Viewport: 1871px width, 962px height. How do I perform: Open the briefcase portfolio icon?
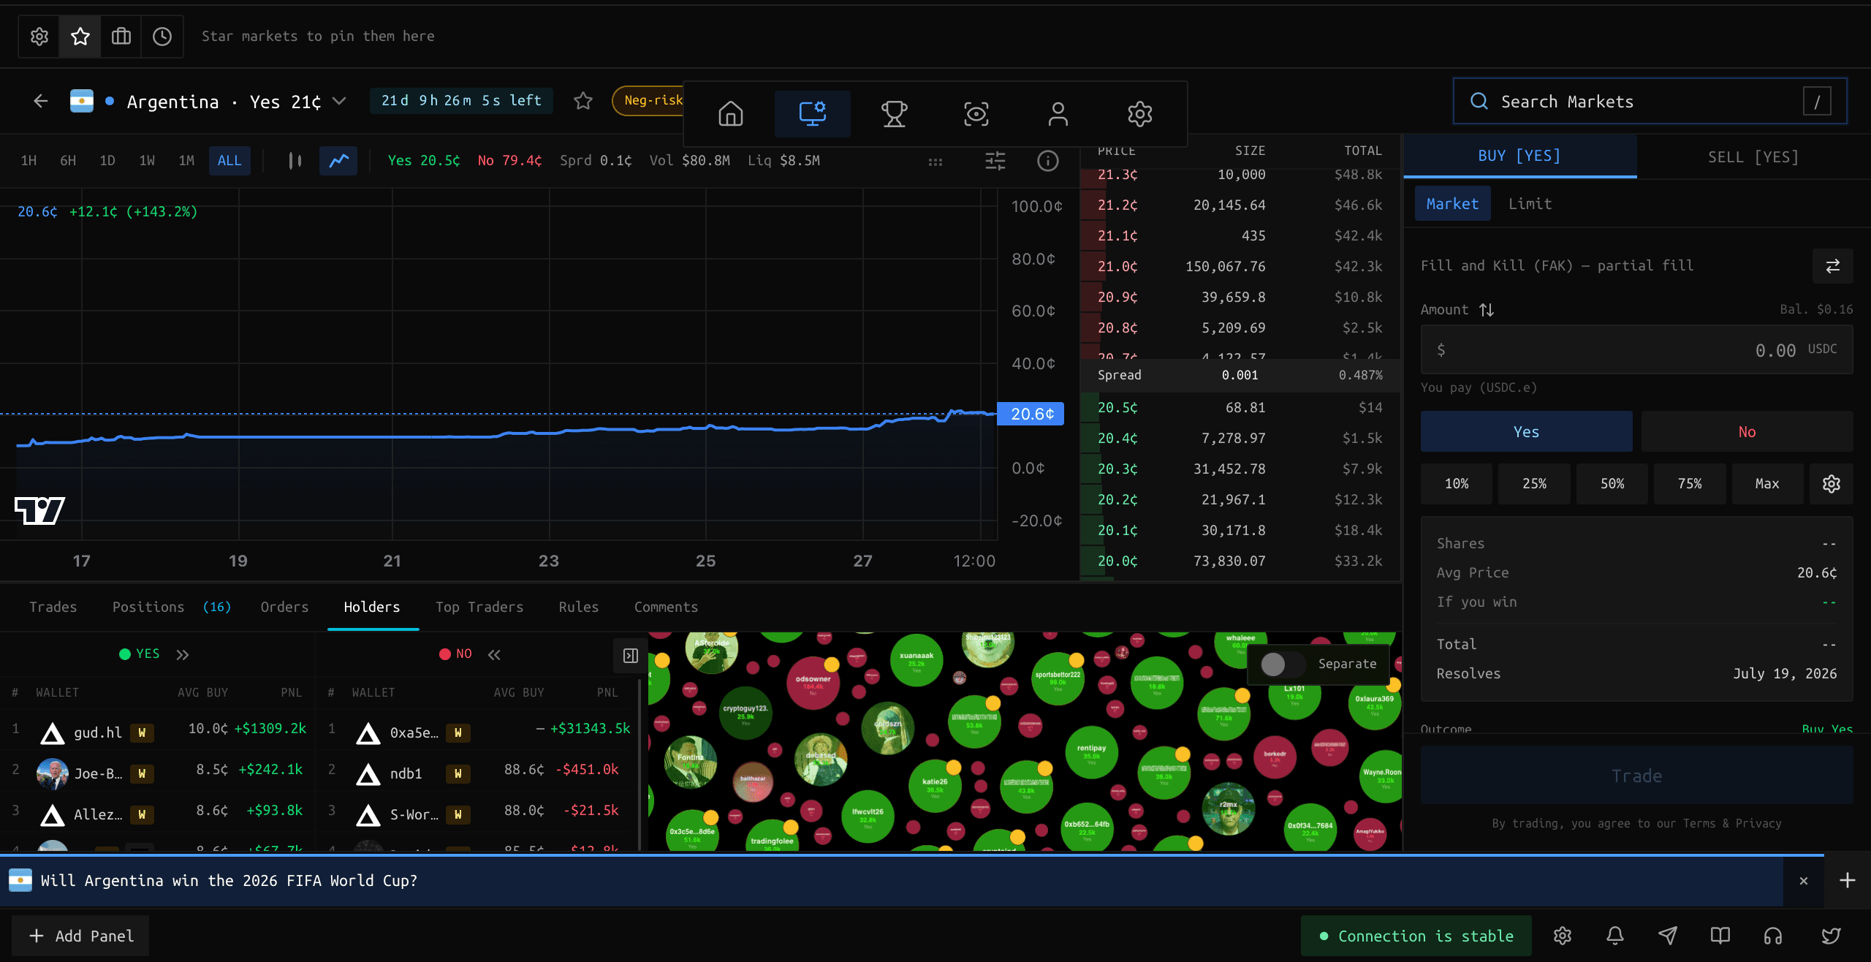click(x=121, y=37)
